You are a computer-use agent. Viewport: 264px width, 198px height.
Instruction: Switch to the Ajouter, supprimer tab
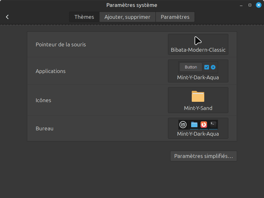(127, 17)
